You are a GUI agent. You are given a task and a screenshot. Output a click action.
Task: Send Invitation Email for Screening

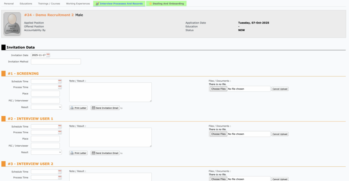[105, 108]
